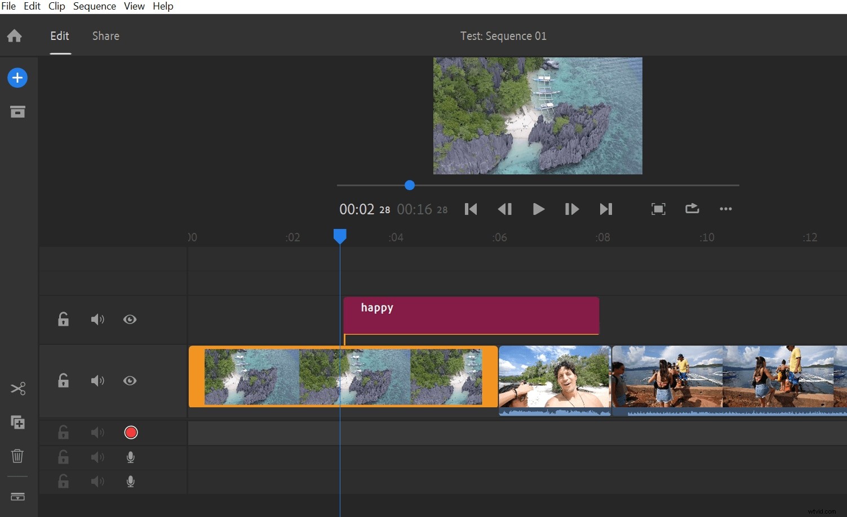Hide the happy title track
Viewport: 847px width, 517px height.
coord(130,320)
